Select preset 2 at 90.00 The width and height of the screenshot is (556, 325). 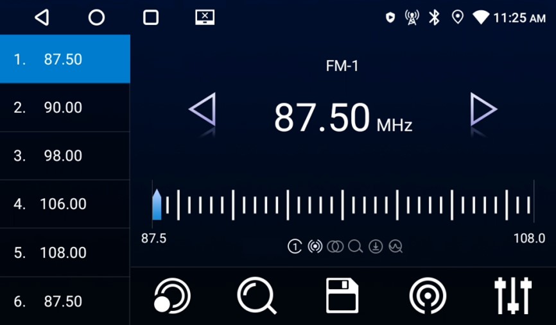click(x=64, y=108)
